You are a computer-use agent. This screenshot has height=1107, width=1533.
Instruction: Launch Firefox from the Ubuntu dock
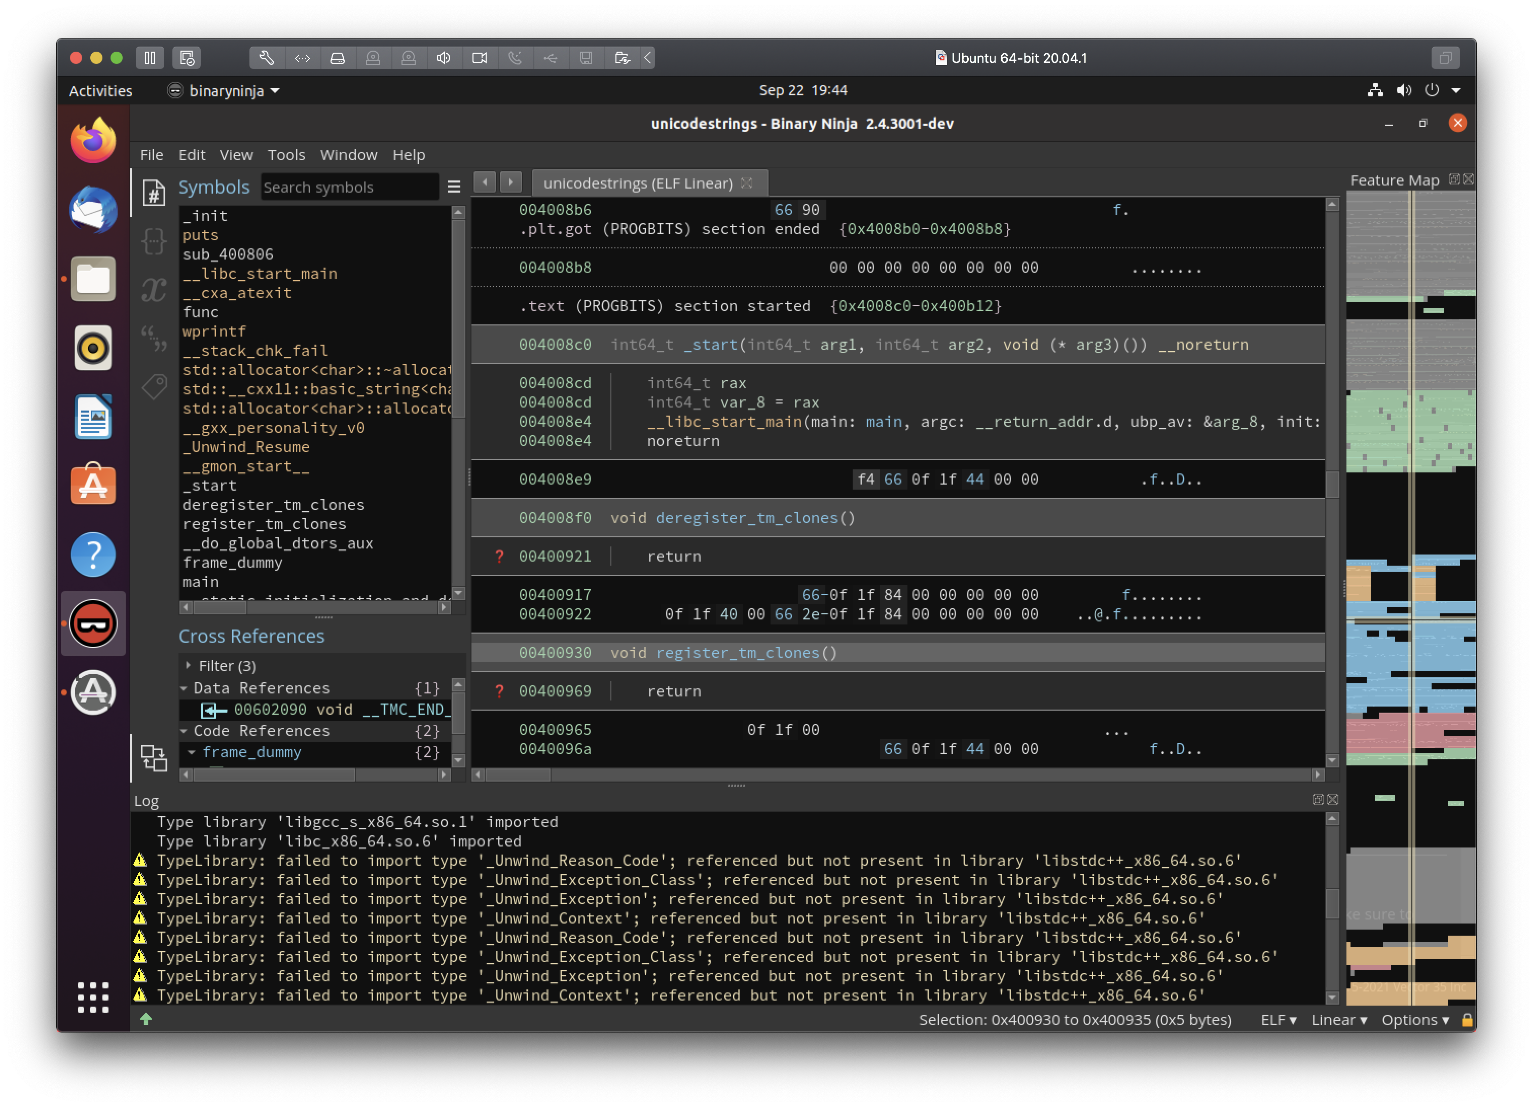(x=93, y=139)
